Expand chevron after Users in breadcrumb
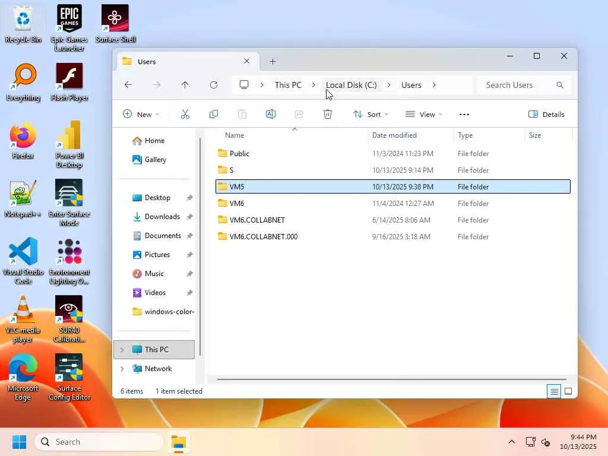The width and height of the screenshot is (608, 456). click(434, 85)
